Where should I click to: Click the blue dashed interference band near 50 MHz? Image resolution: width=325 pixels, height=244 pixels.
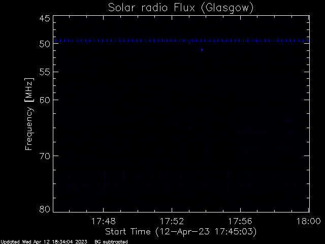pyautogui.click(x=181, y=41)
